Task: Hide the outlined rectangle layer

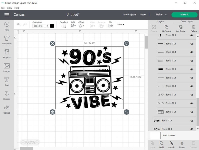Action: point(192,61)
